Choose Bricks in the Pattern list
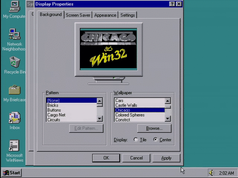238x178 pixels. (71, 105)
